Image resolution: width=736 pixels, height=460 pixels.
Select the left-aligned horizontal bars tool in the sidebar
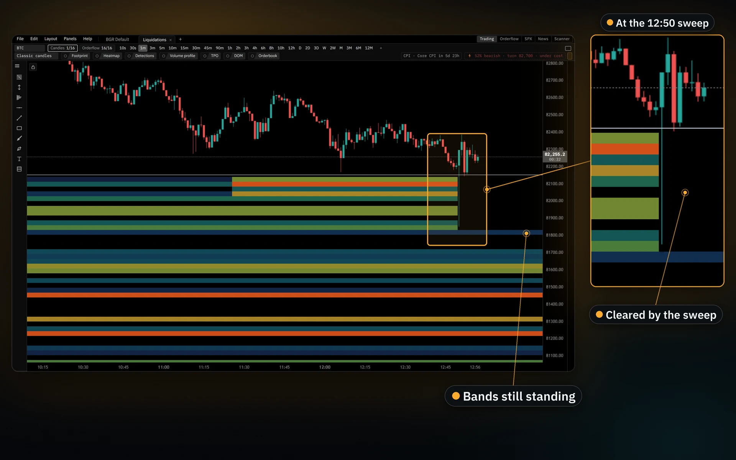[x=19, y=98]
